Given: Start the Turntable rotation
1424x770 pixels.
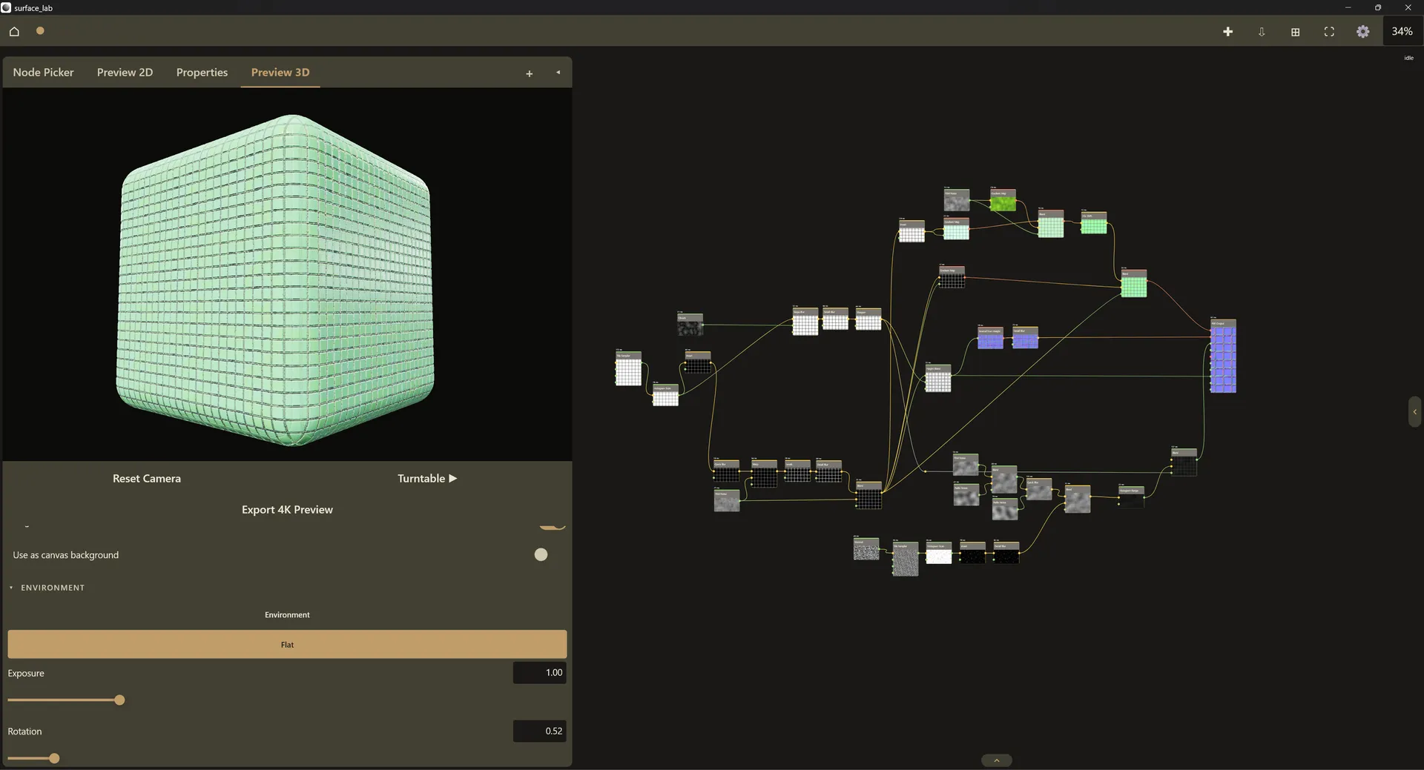Looking at the screenshot, I should point(427,478).
